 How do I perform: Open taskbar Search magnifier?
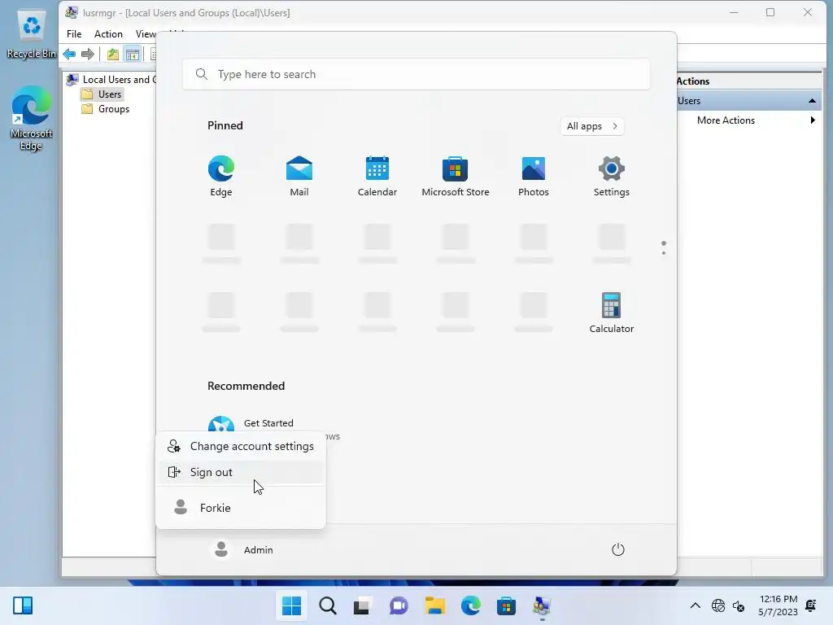click(x=327, y=605)
